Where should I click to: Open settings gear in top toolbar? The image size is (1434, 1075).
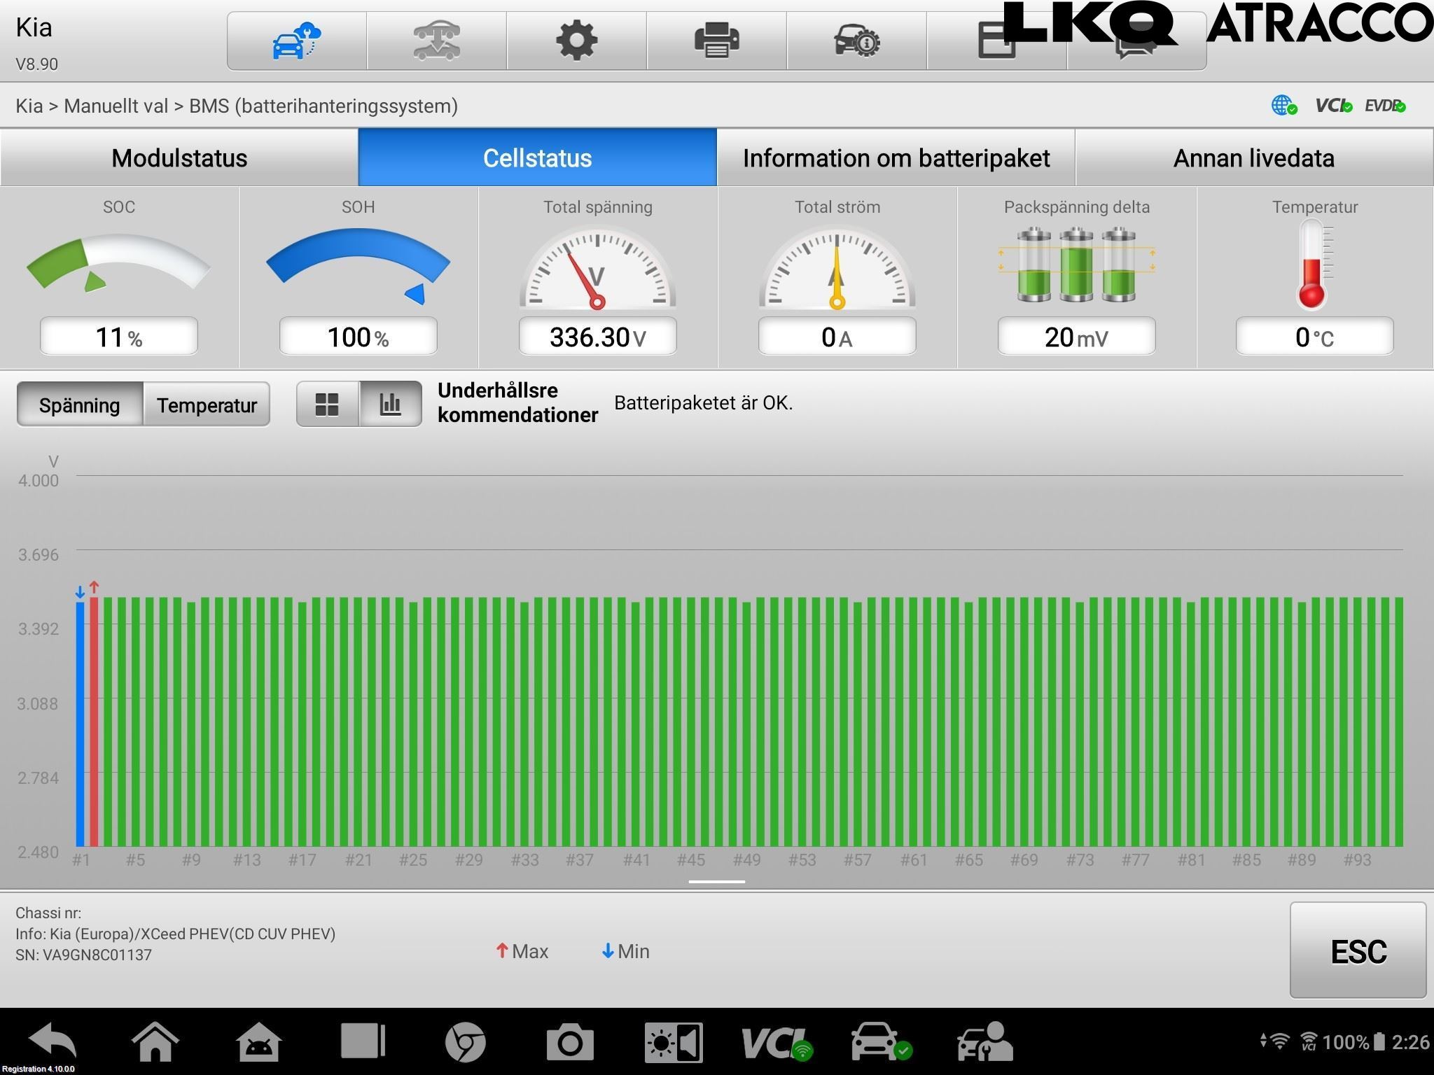[x=576, y=41]
